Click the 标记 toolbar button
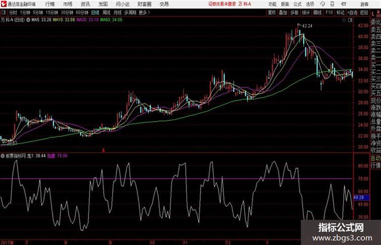Image resolution: width=381 pixels, height=245 pixels. coord(340,12)
